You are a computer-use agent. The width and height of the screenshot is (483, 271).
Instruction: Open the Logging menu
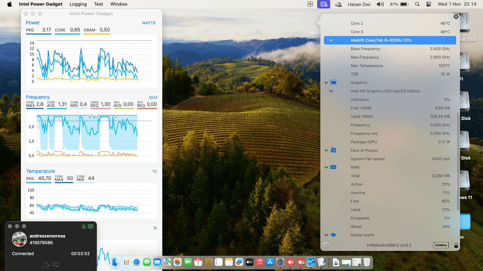(78, 4)
